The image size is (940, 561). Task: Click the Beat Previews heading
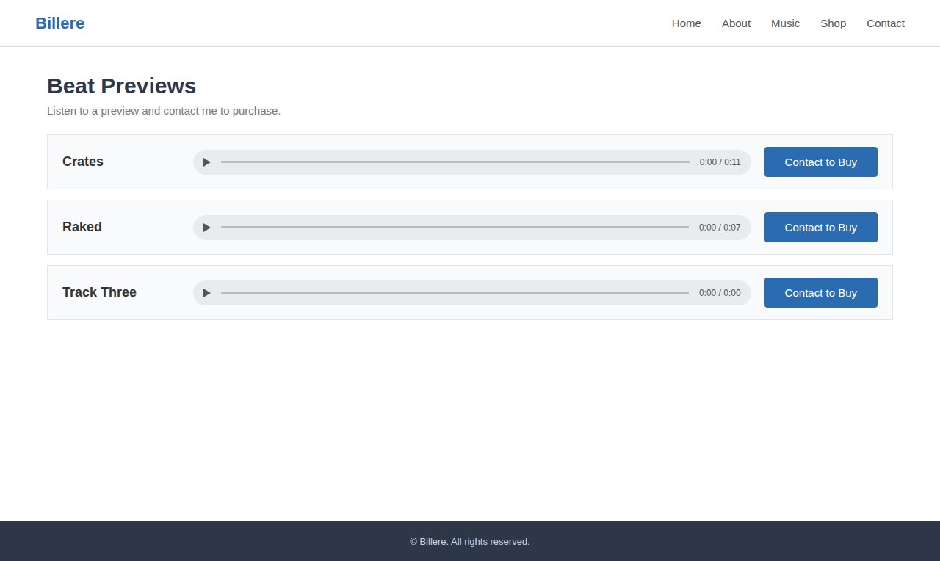click(122, 86)
